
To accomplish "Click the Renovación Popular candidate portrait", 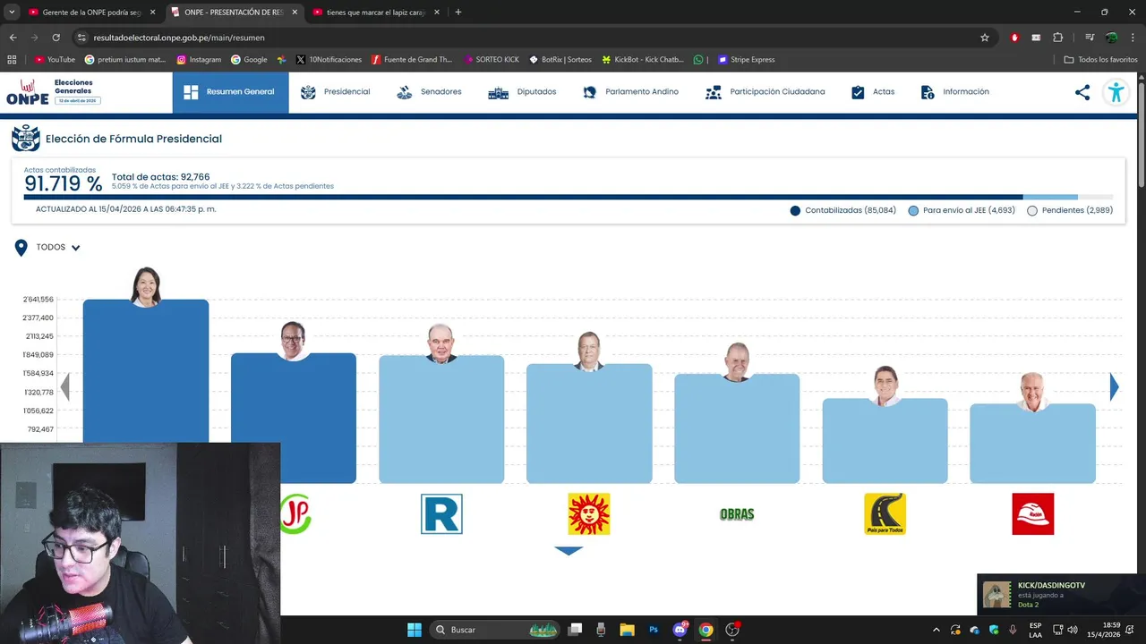I will tap(441, 343).
